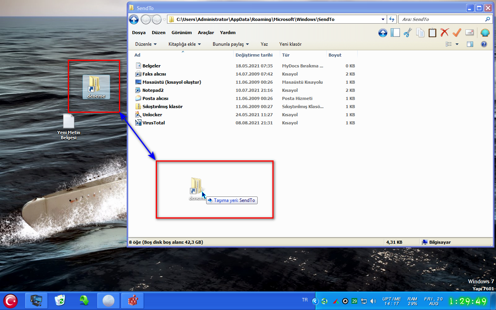
Task: Click the Paste clipboard icon
Action: coord(432,33)
